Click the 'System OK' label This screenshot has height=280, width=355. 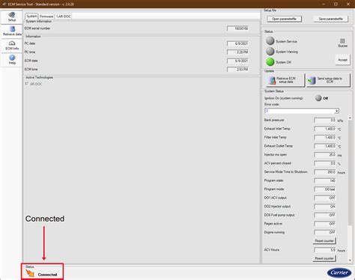point(283,62)
